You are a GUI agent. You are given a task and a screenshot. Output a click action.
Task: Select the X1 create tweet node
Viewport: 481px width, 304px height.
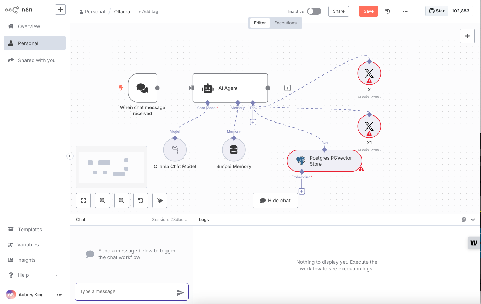tap(369, 126)
